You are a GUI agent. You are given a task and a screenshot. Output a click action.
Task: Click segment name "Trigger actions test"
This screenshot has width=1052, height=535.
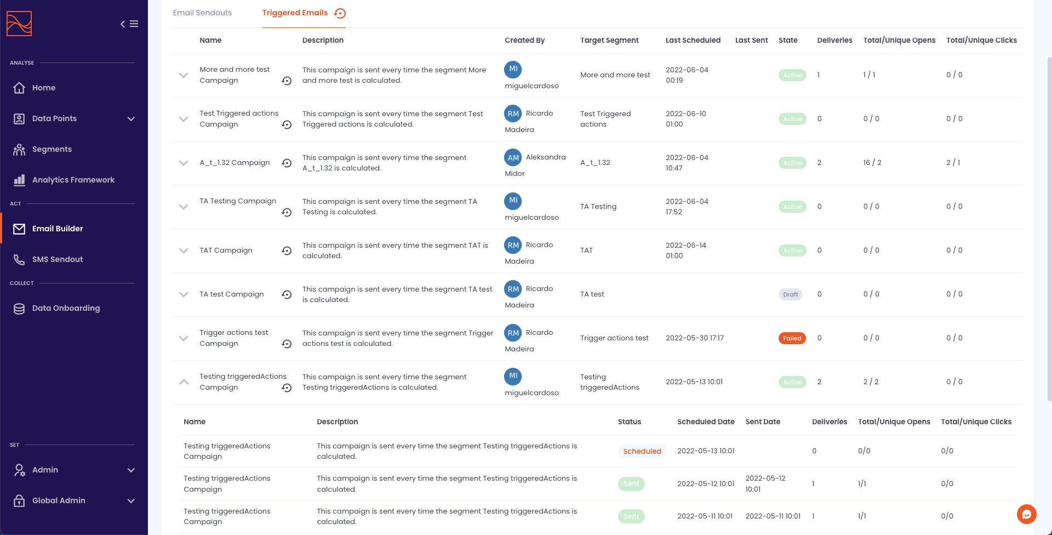tap(614, 338)
